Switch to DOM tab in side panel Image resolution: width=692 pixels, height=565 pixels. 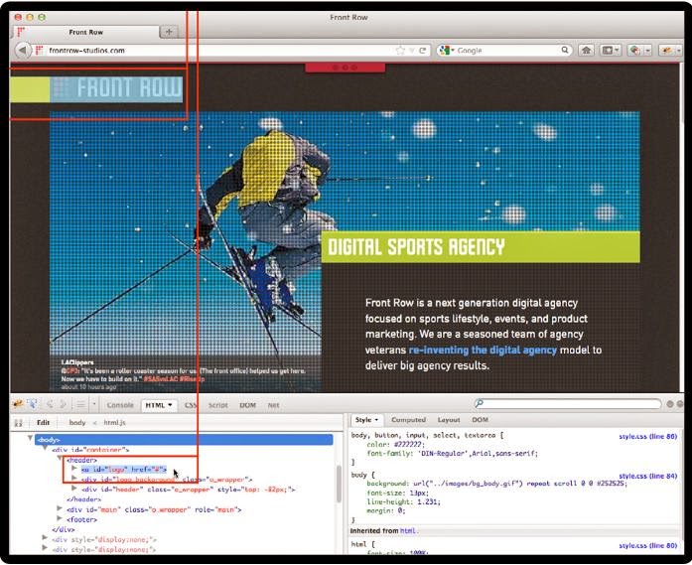[480, 420]
